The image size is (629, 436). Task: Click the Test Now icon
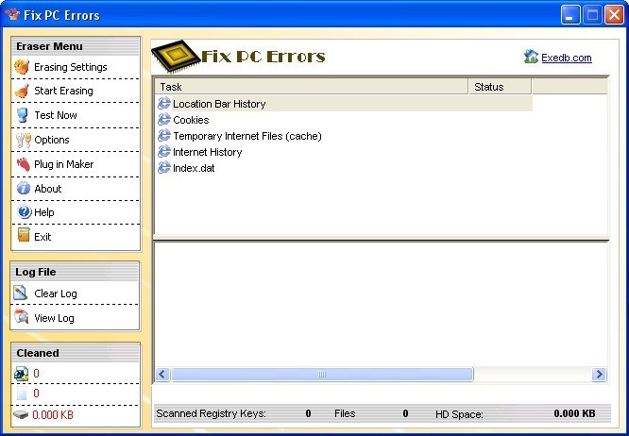[23, 115]
